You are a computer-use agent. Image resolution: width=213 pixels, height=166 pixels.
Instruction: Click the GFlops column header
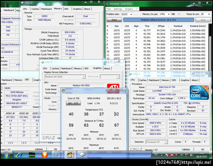[161, 26]
